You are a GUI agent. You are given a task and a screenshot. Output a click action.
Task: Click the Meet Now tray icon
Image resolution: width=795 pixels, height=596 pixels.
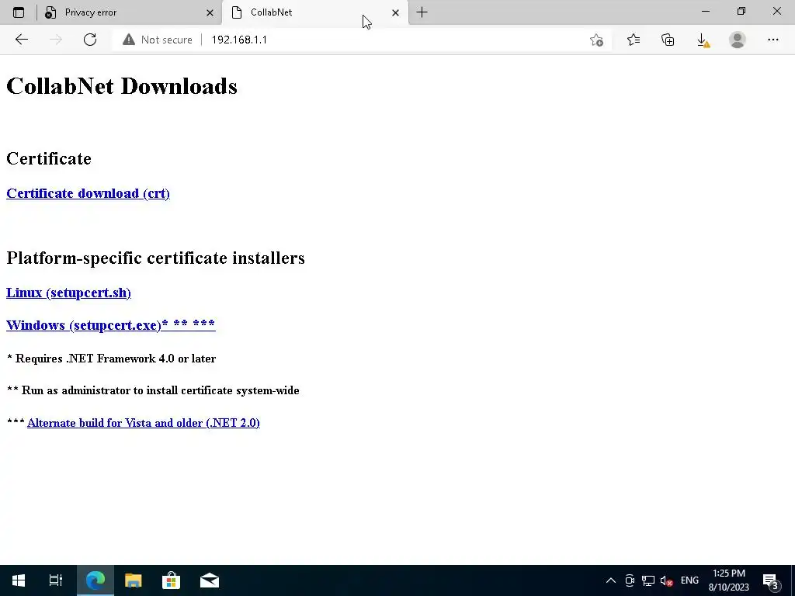(x=630, y=580)
